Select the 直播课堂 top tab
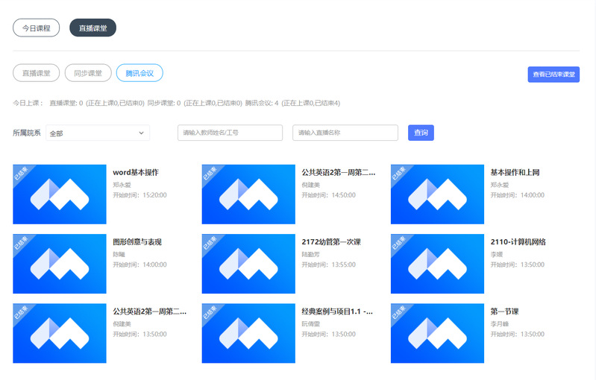 tap(92, 28)
